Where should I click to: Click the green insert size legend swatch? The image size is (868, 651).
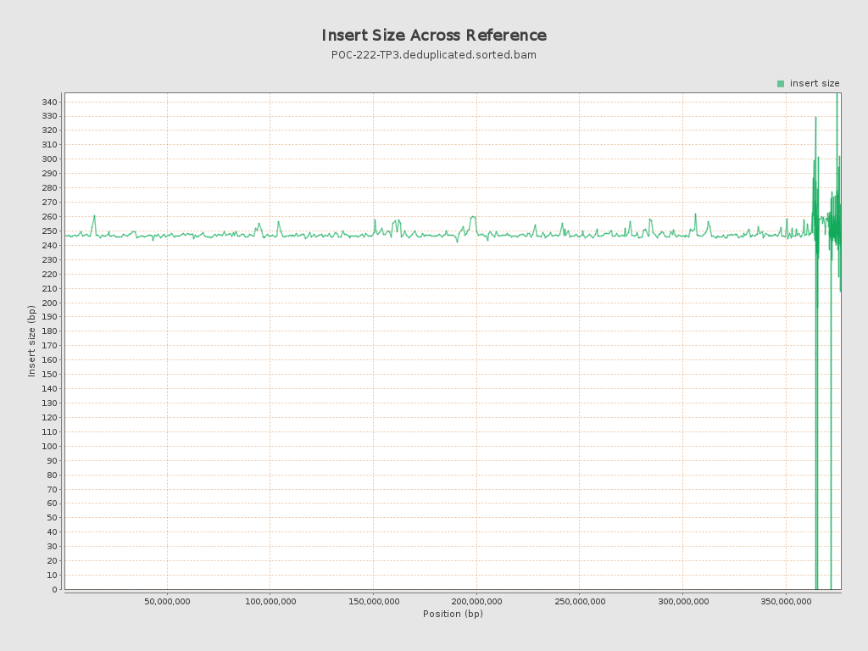781,84
